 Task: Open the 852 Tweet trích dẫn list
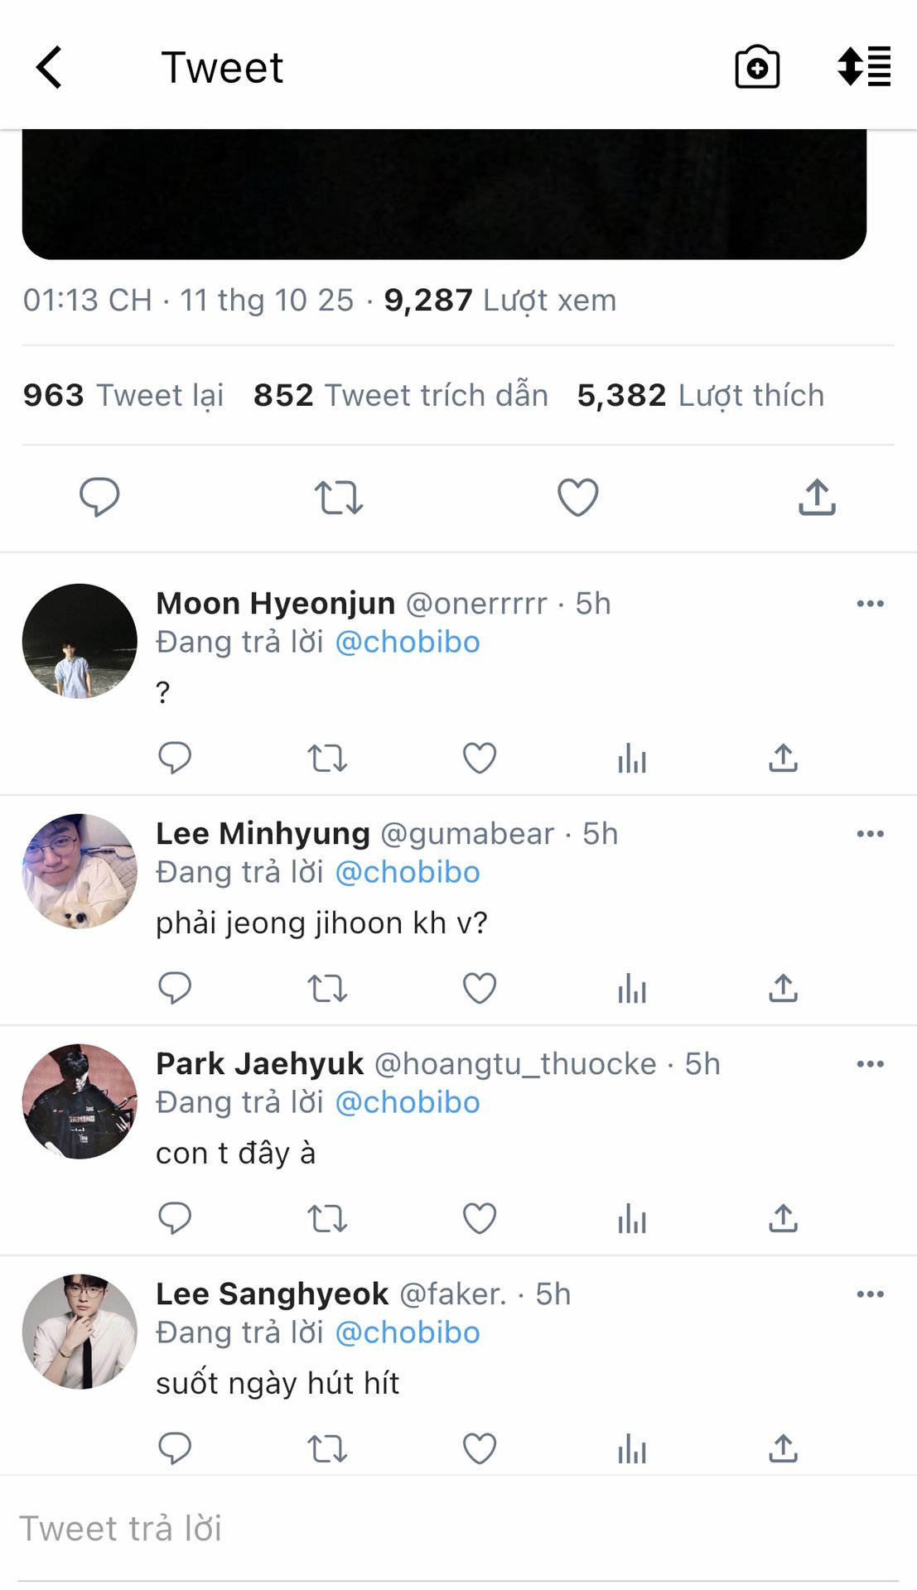coord(401,395)
